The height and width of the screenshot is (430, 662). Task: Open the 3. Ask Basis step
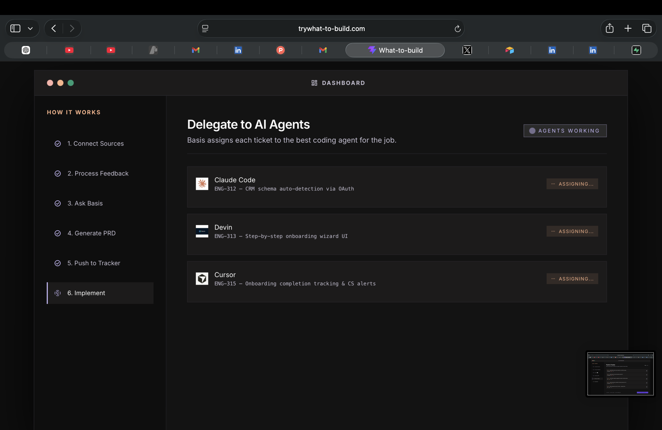85,203
